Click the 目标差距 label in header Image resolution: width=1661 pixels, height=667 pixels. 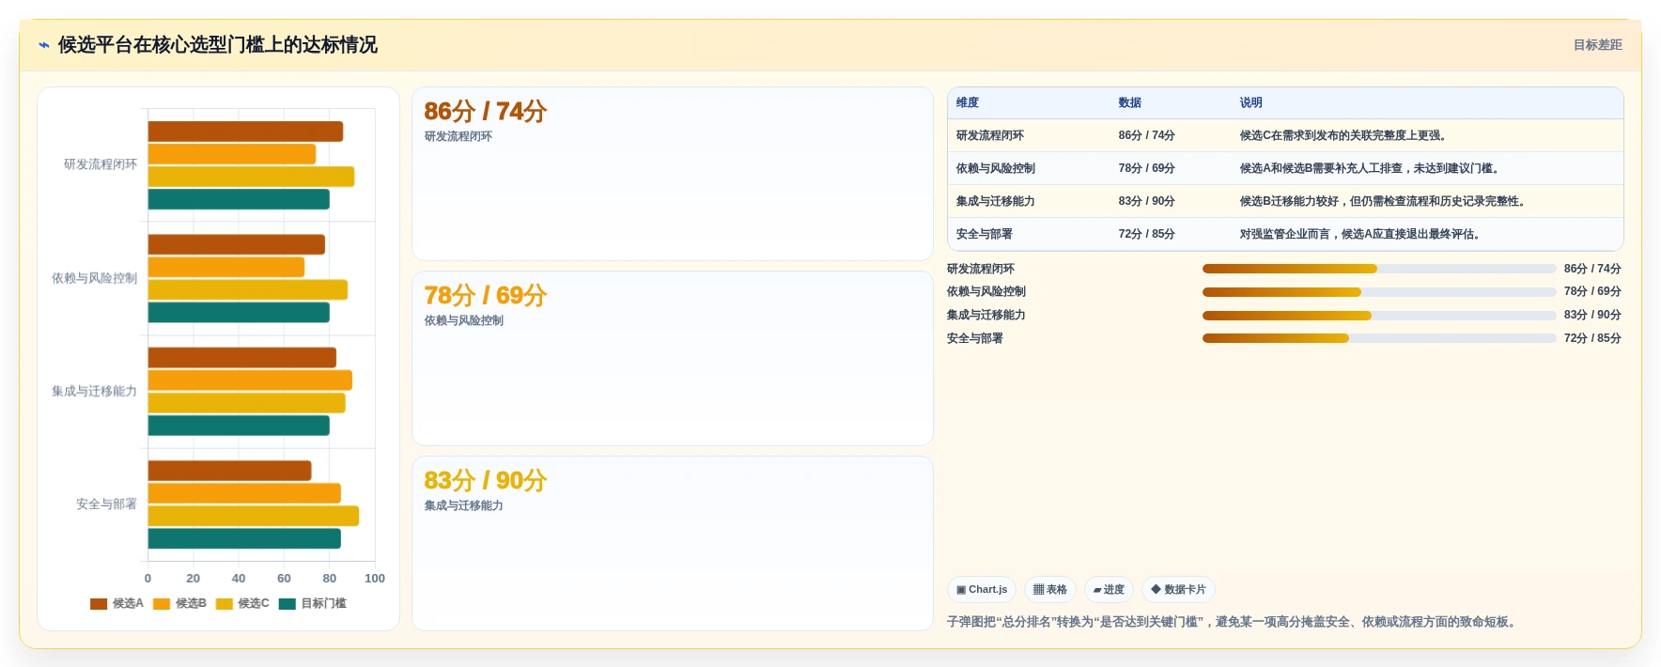pos(1597,45)
